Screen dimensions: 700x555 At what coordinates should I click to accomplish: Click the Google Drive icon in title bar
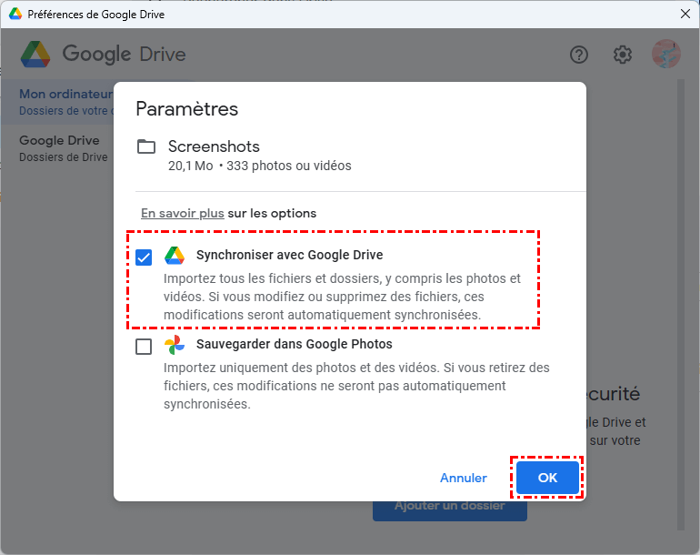click(x=15, y=14)
